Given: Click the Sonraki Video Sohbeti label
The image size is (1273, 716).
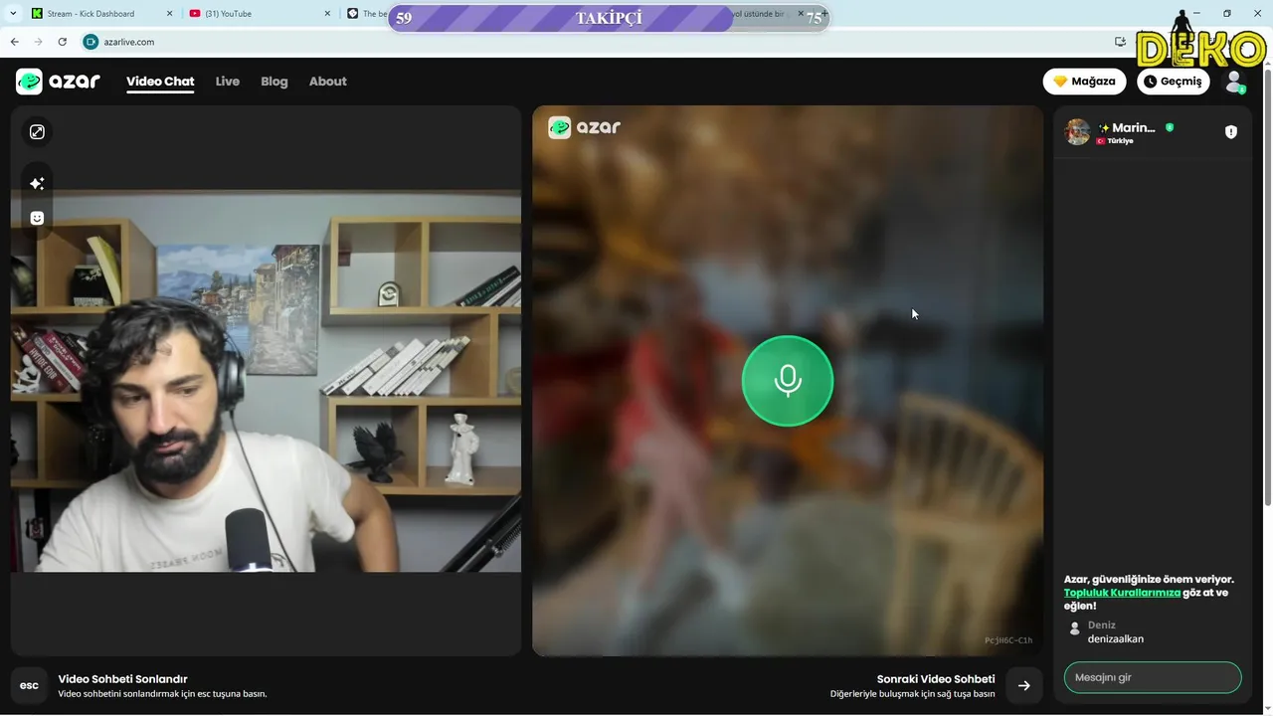Looking at the screenshot, I should click(x=936, y=679).
